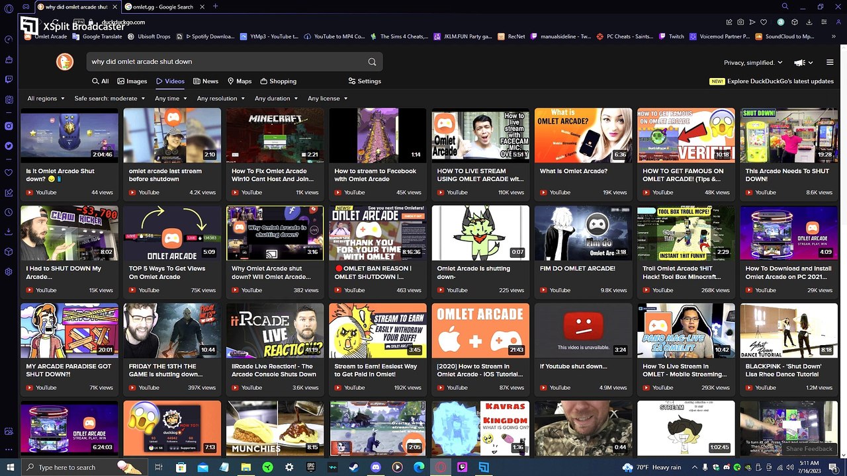The image size is (847, 476).
Task: Open sidebar settings gear icon
Action: (x=9, y=272)
